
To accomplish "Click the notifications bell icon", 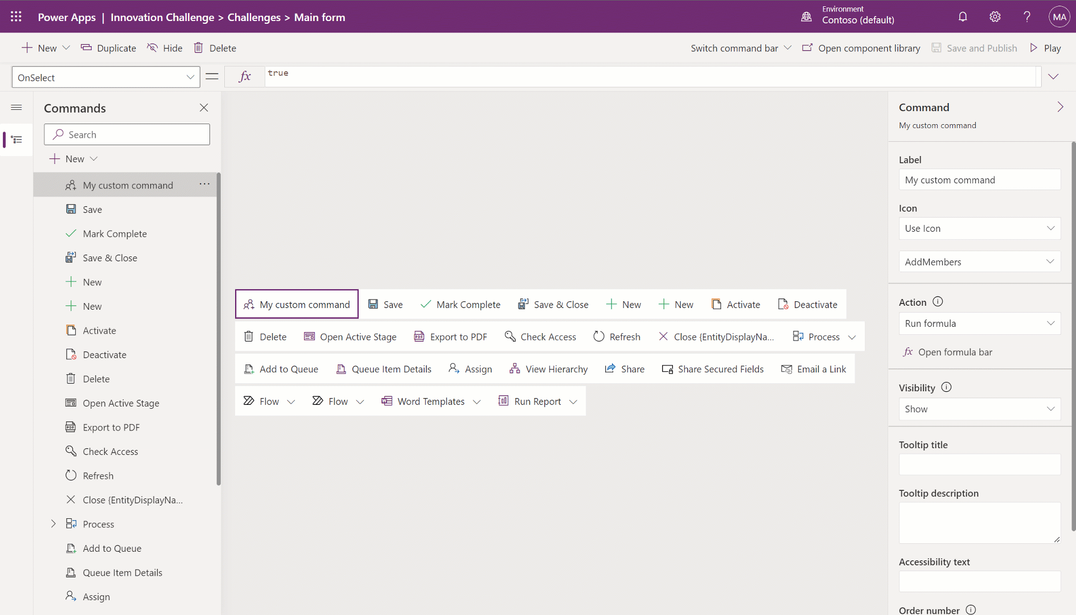I will pyautogui.click(x=962, y=17).
